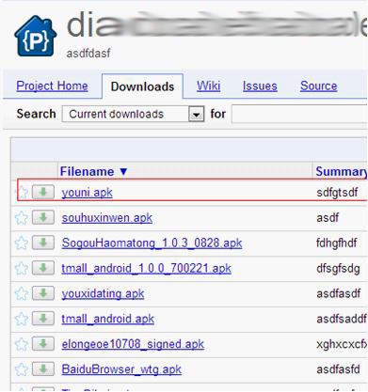Click the 'dfsgfsdg' summary text
This screenshot has width=368, height=392.
338,269
